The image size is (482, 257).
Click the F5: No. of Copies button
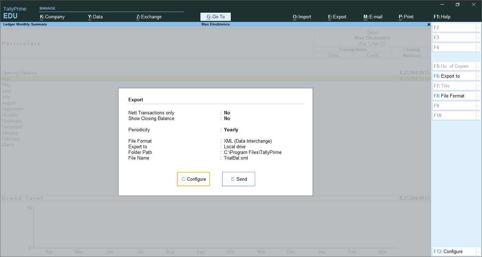[454, 66]
